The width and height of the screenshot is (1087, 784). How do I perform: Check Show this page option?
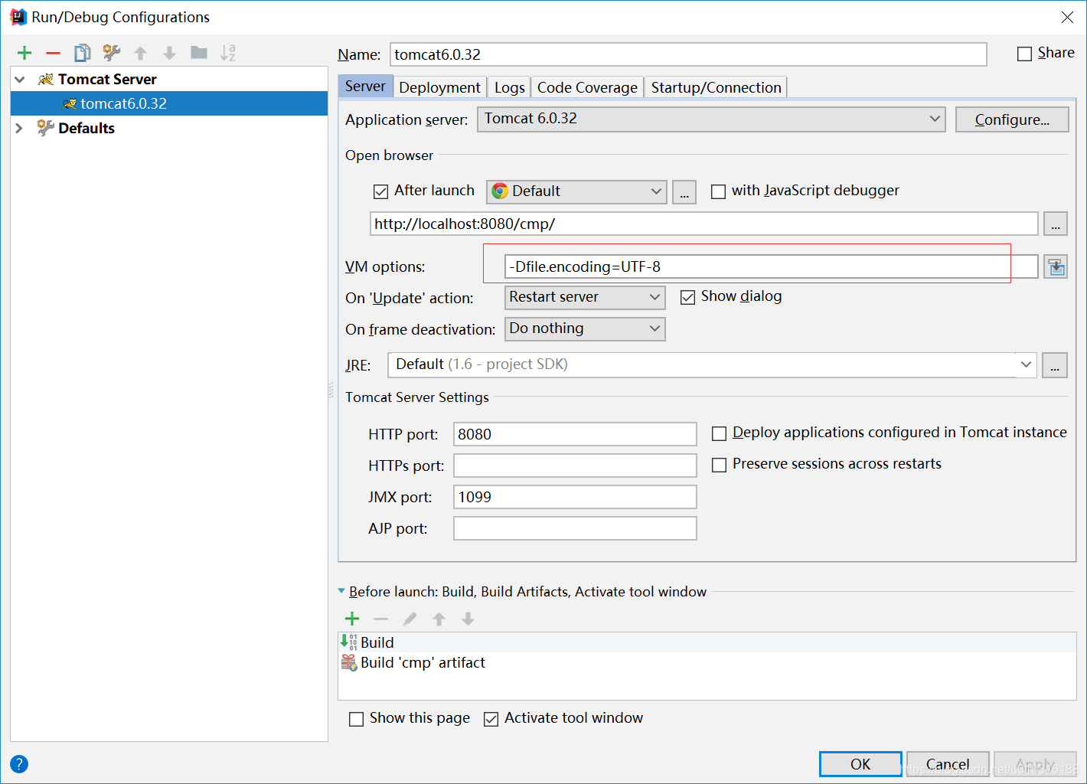pos(356,719)
